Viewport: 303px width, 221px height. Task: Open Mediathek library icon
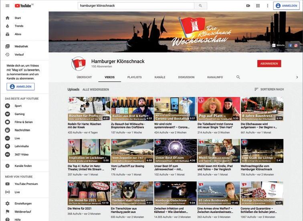[x=7, y=46]
